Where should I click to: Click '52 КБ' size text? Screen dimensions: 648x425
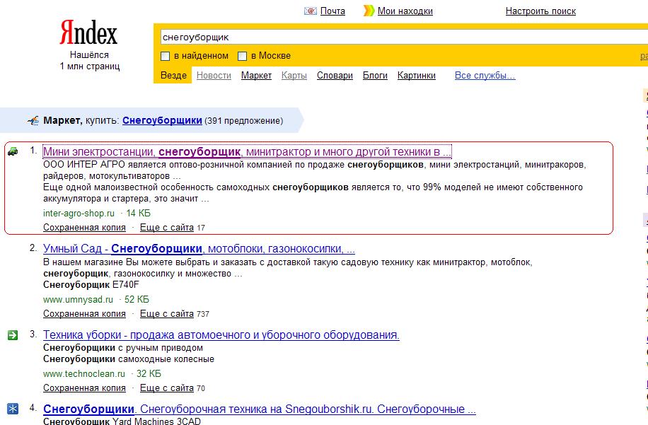(137, 299)
